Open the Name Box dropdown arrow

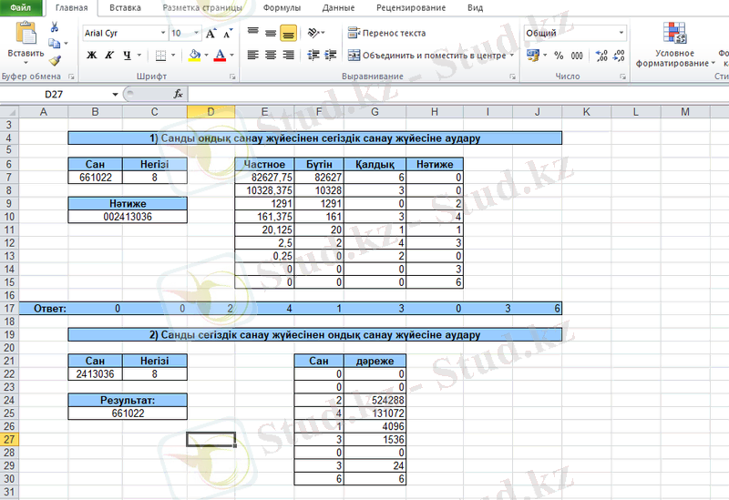point(116,94)
